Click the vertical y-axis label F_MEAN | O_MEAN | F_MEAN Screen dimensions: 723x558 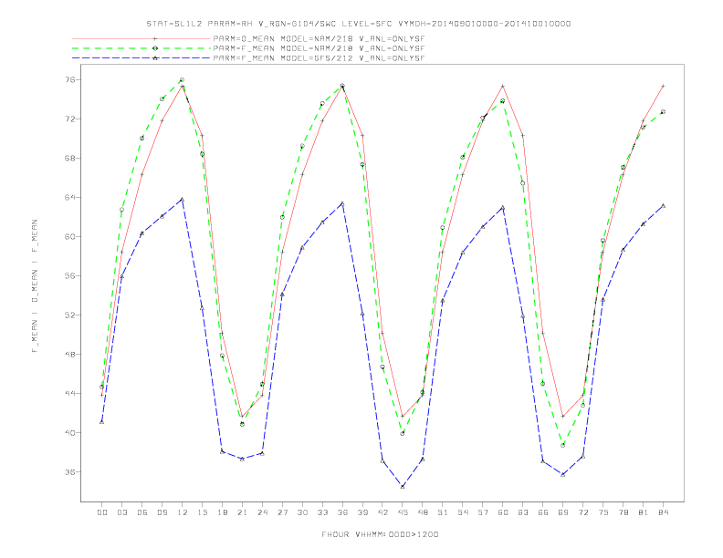(x=35, y=286)
